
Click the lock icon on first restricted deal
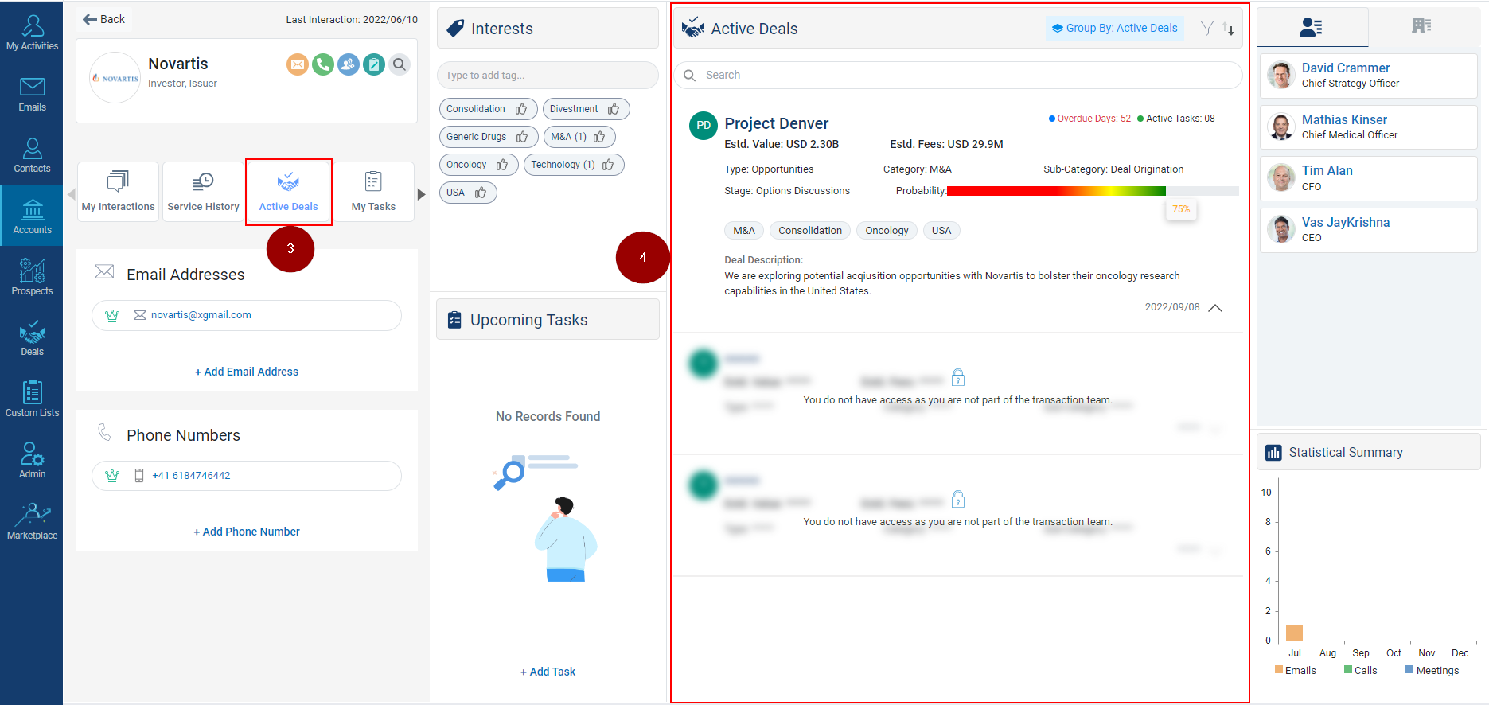(x=958, y=377)
